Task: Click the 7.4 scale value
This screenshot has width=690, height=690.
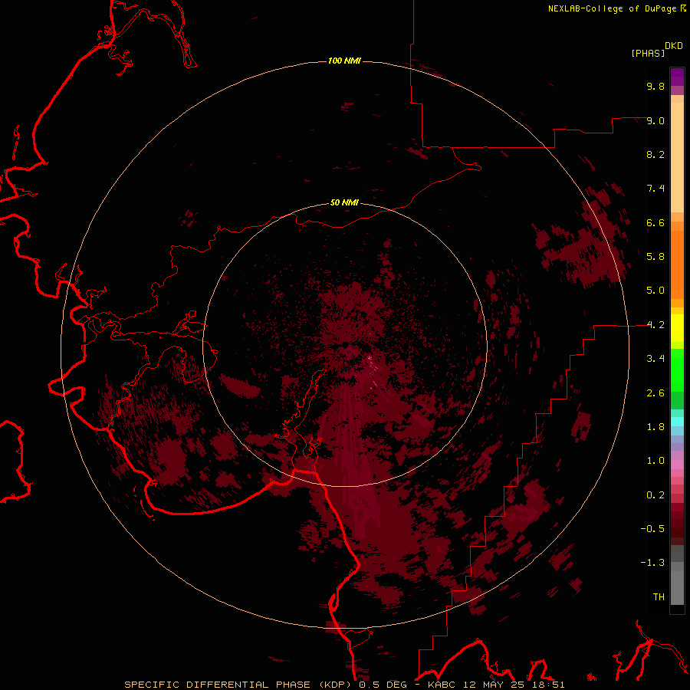Action: [x=655, y=189]
